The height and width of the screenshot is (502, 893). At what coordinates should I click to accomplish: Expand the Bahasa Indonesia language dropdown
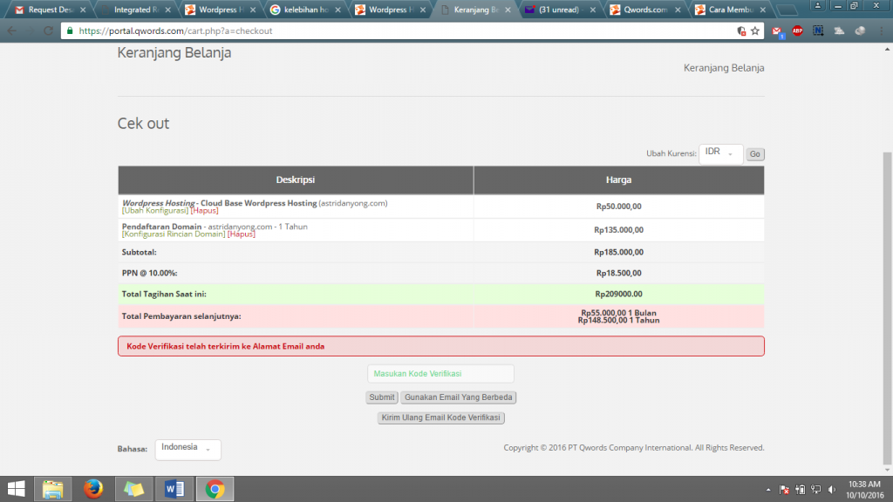point(187,449)
